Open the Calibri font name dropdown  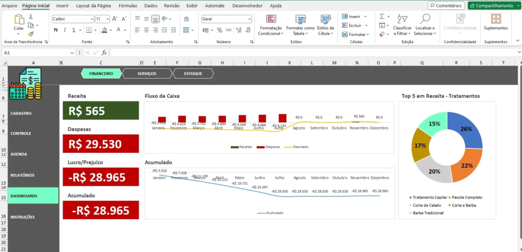click(x=91, y=19)
